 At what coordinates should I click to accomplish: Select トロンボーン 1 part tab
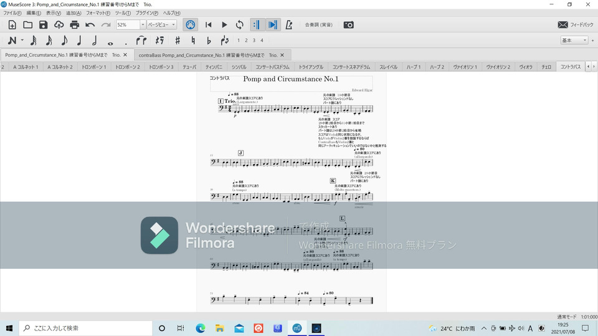pyautogui.click(x=94, y=67)
